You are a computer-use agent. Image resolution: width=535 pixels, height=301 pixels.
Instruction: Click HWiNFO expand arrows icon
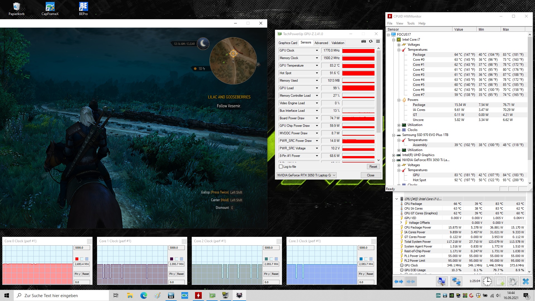tap(399, 281)
